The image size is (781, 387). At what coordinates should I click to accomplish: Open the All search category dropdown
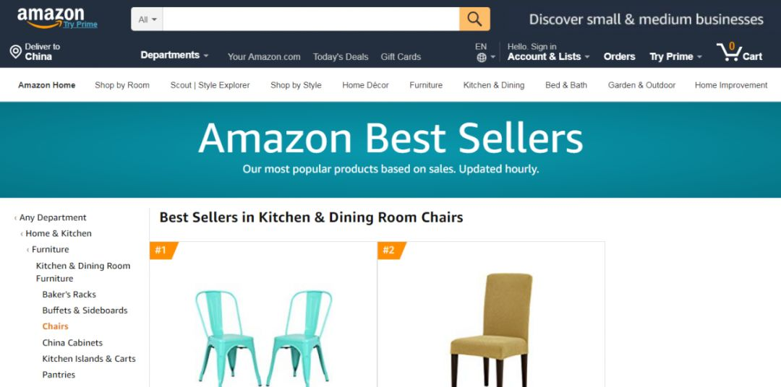coord(147,19)
